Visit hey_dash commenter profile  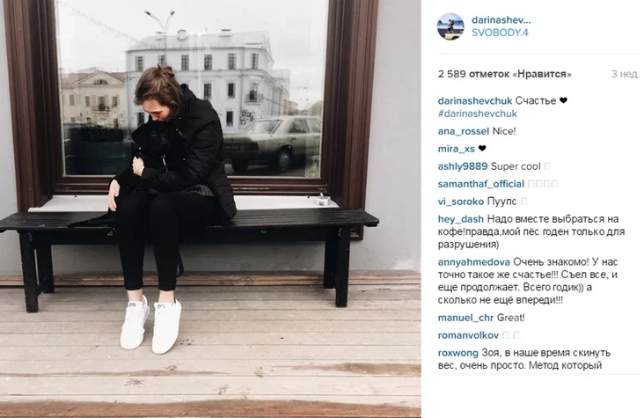coord(460,219)
